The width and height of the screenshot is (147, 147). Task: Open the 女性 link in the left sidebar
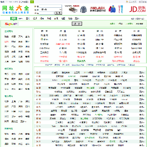point(20,52)
